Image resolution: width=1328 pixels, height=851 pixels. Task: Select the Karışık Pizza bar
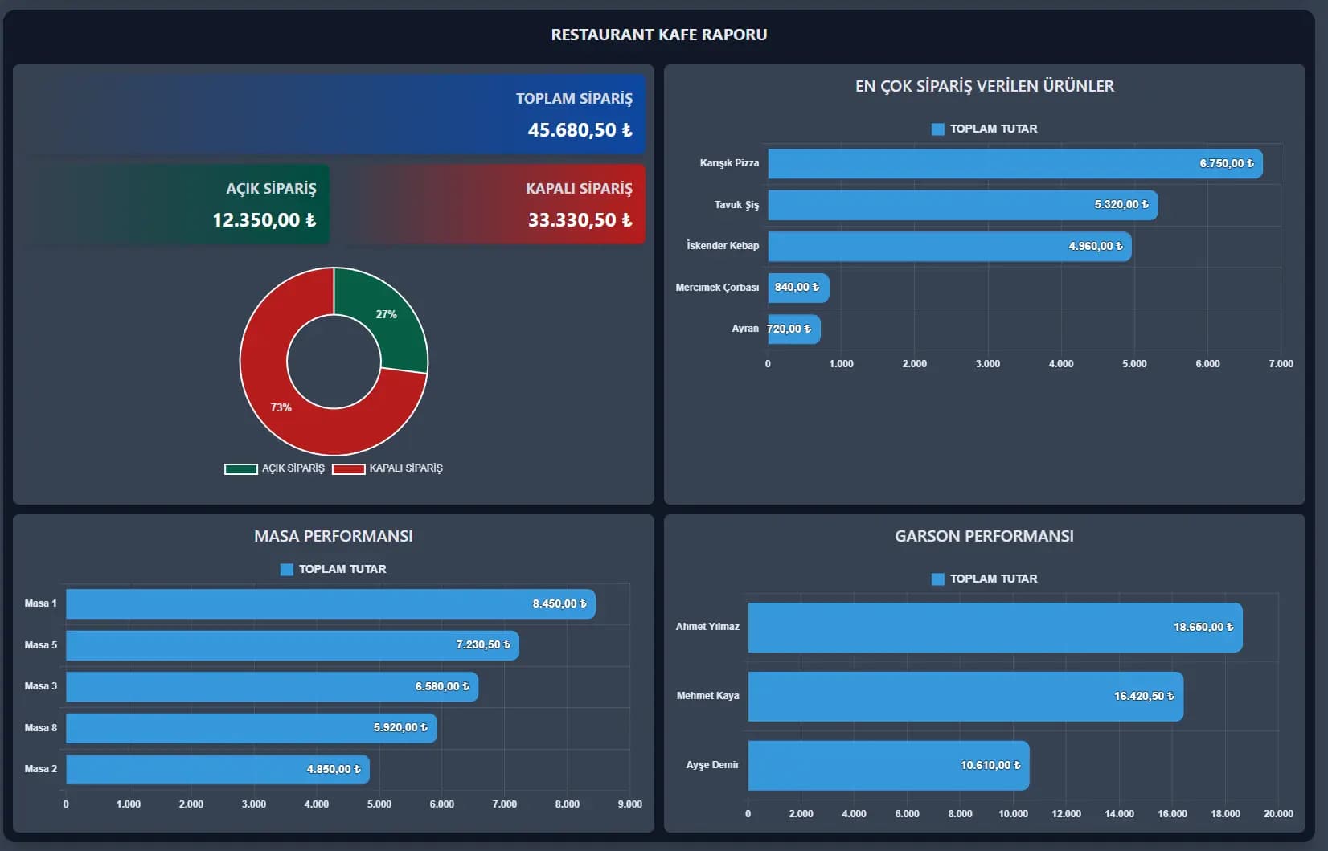(x=1014, y=163)
